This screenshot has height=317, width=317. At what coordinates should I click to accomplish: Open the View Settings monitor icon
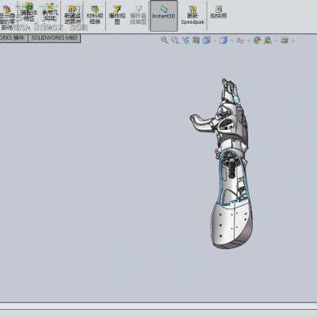[x=285, y=40]
